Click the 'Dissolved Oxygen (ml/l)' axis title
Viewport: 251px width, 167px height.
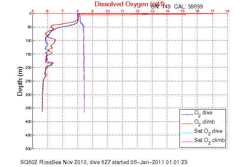tap(129, 4)
